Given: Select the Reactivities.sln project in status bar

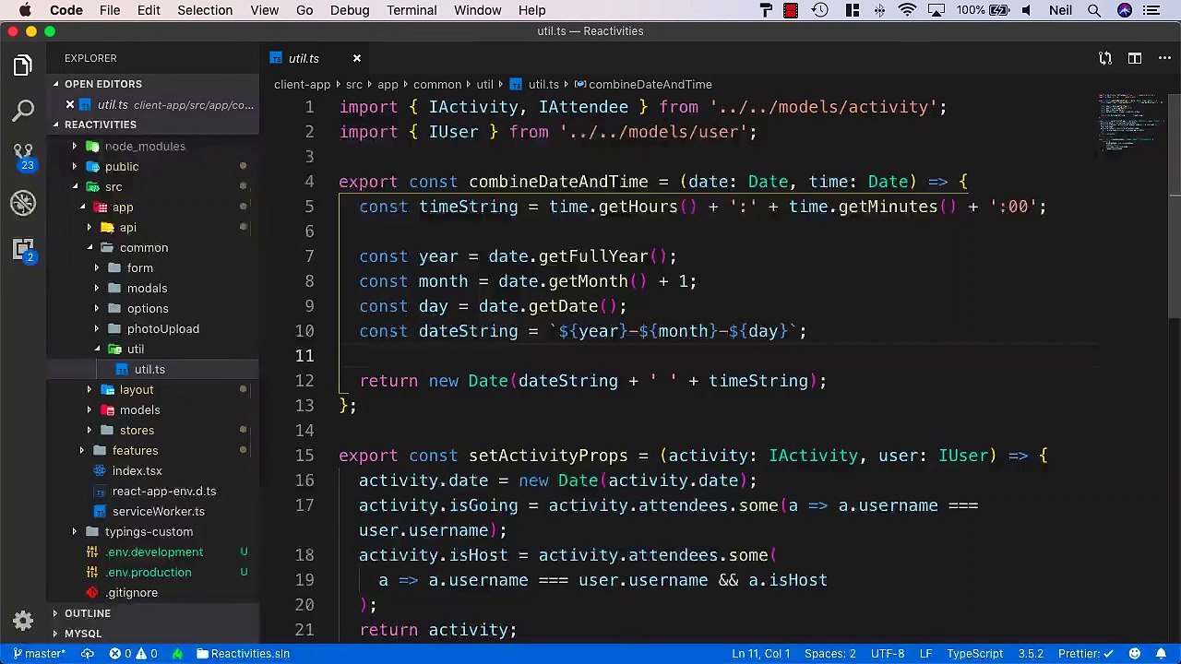Looking at the screenshot, I should (x=243, y=653).
